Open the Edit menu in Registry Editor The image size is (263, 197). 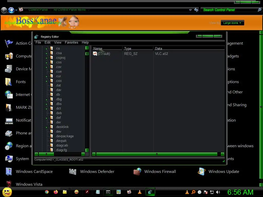(48, 42)
